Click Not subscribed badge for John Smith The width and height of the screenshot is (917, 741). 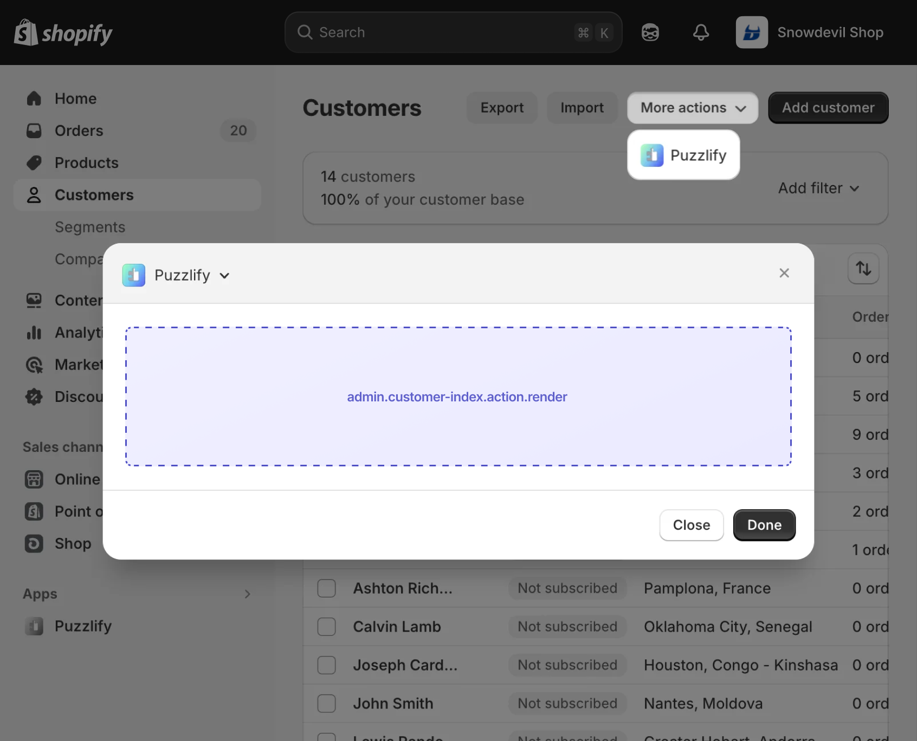(x=567, y=704)
